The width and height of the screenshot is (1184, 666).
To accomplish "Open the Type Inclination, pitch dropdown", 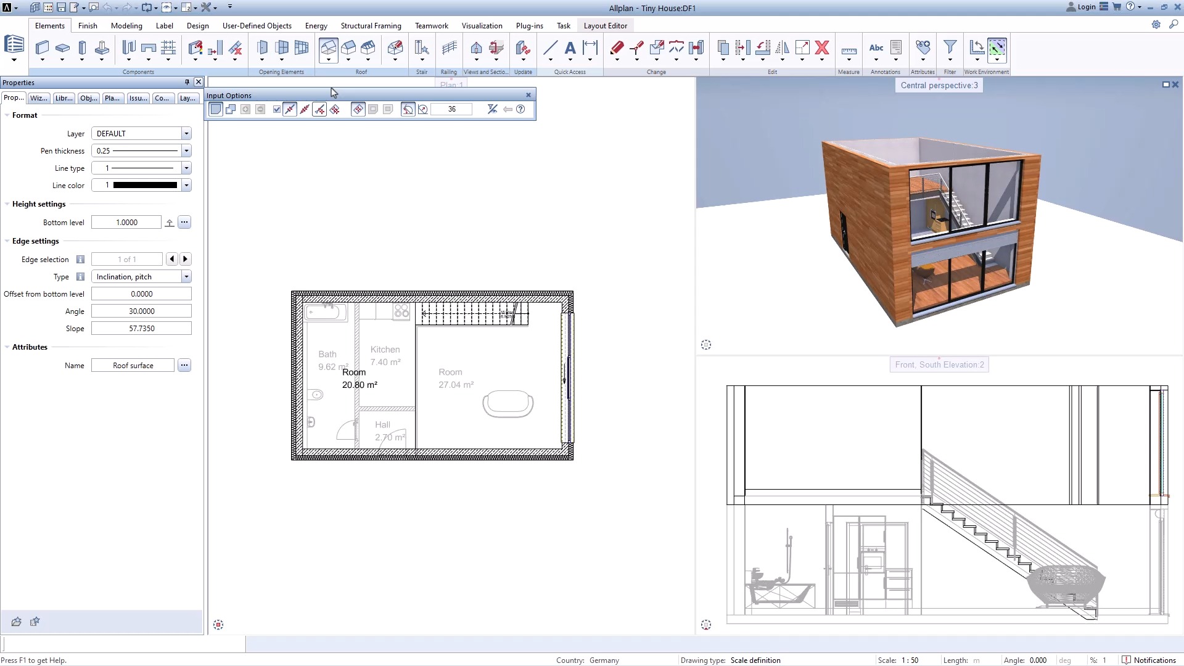I will (x=186, y=277).
